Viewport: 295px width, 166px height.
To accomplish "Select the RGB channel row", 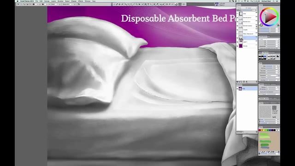I will (247, 89).
